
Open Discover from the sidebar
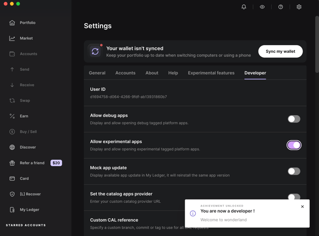[28, 147]
